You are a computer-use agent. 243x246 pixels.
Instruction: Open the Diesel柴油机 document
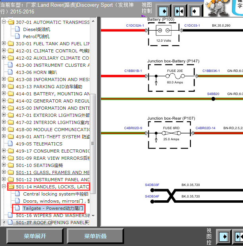(x=37, y=29)
